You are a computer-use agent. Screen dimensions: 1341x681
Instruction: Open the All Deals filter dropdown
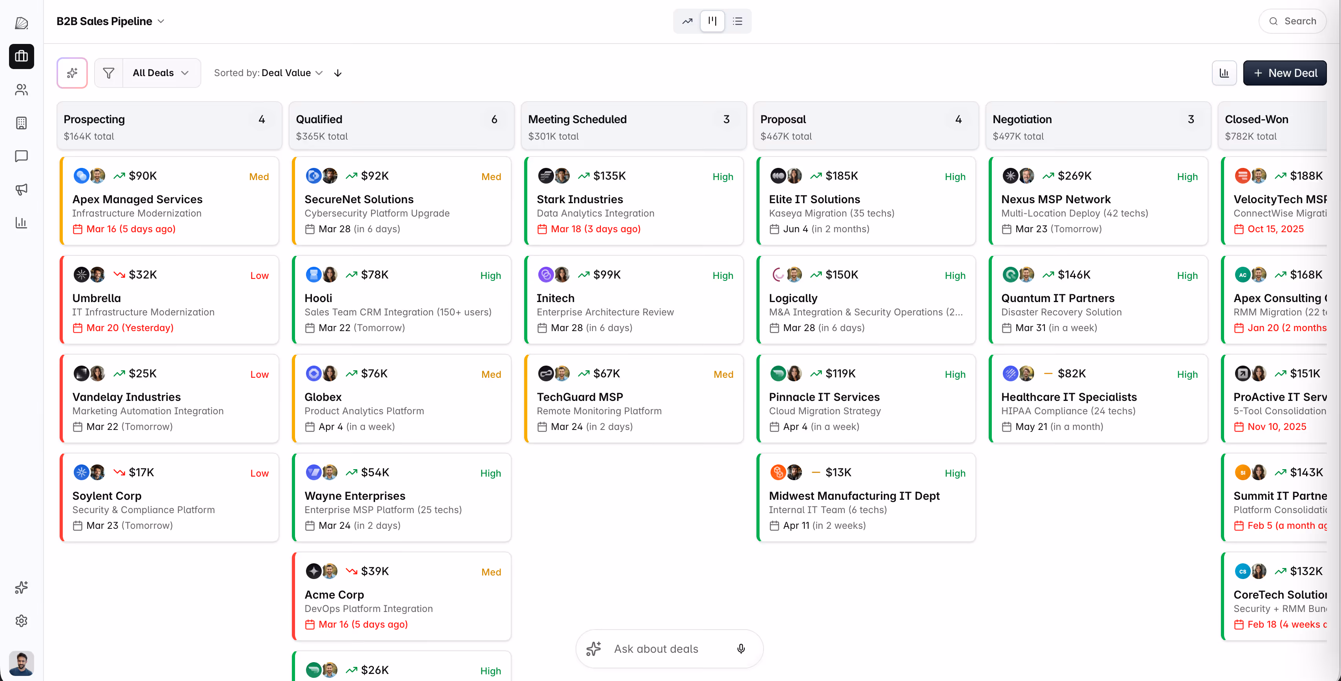[161, 73]
